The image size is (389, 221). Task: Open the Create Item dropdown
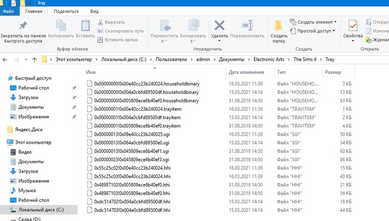click(x=317, y=22)
